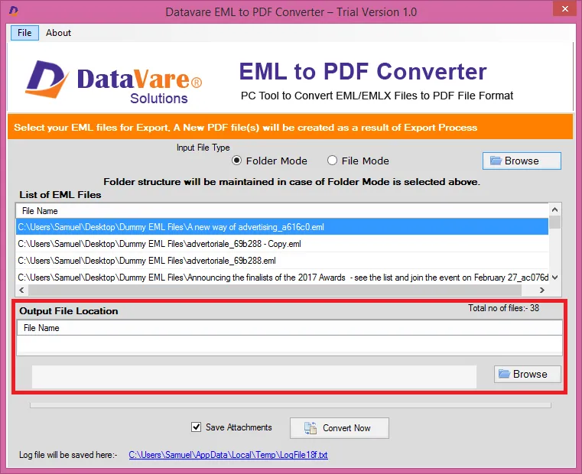Click the EML list horizontal scrollbar left arrow

(21, 291)
